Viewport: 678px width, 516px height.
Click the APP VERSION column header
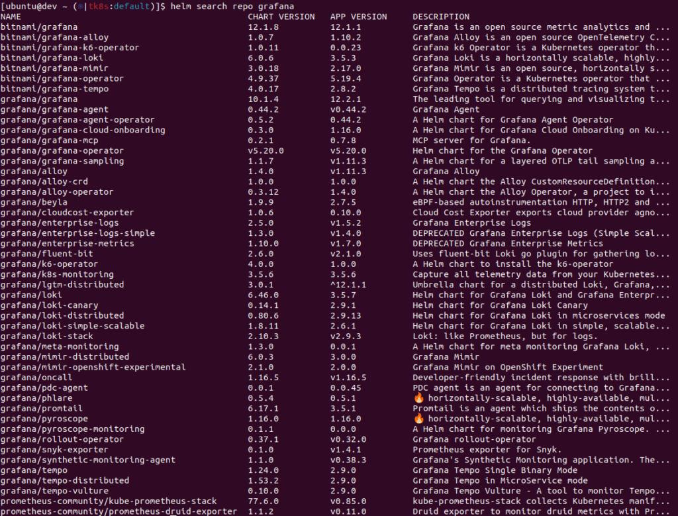(x=358, y=17)
